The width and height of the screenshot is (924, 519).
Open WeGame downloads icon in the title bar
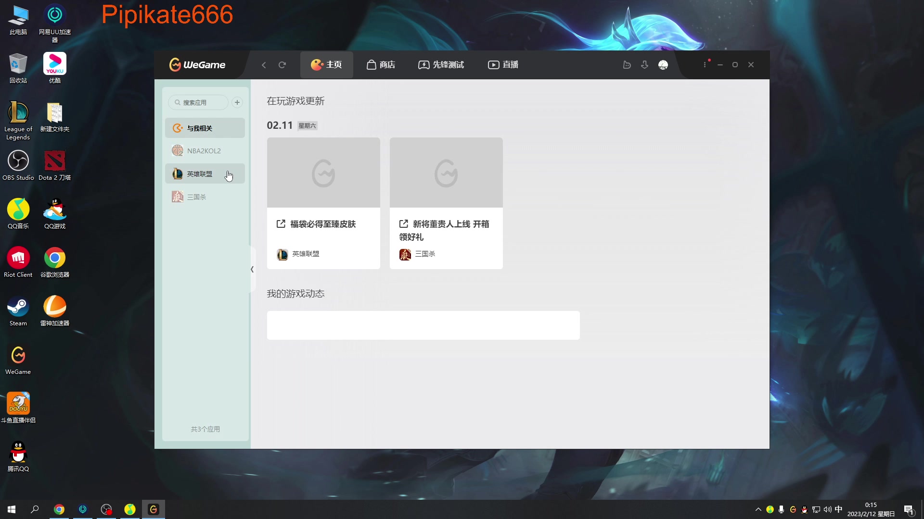pos(645,65)
